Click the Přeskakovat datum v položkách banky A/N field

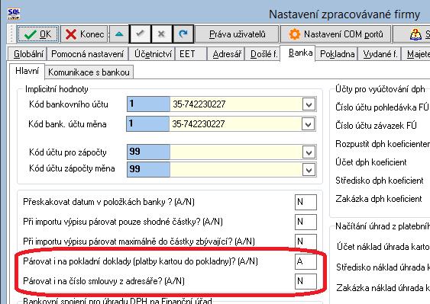pyautogui.click(x=306, y=202)
